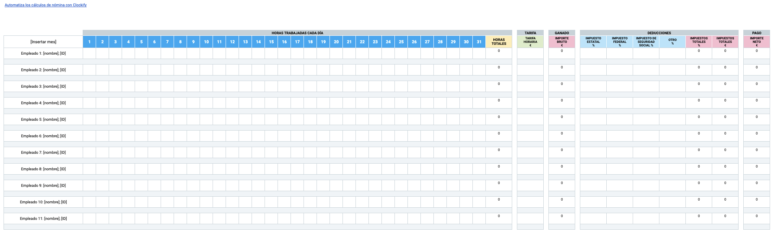Image resolution: width=774 pixels, height=236 pixels.
Task: Click the TARIFA HORARIA € header
Action: click(x=530, y=42)
